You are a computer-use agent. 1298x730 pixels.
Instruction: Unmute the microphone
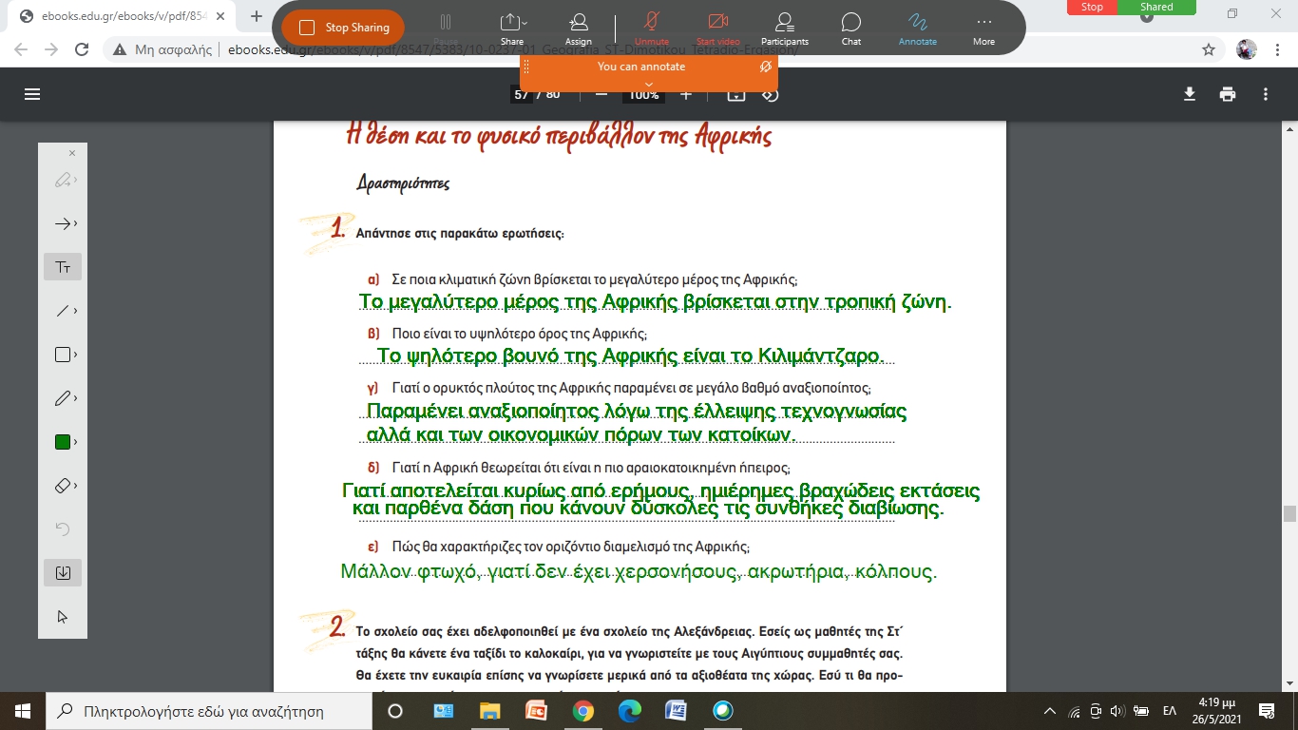[652, 28]
